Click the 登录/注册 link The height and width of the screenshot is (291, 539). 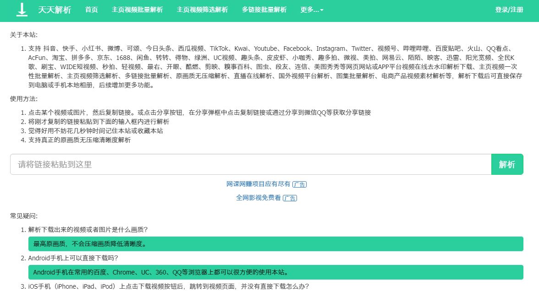(x=509, y=10)
